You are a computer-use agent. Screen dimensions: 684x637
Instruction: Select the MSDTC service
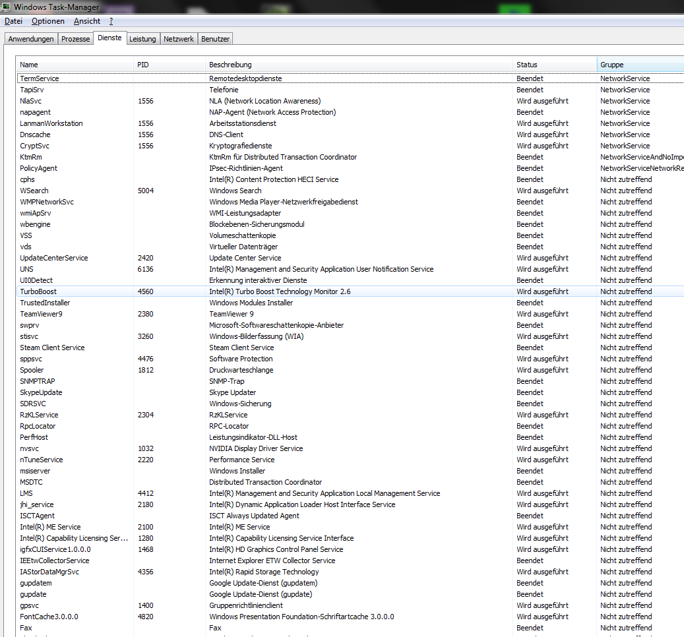coord(350,482)
